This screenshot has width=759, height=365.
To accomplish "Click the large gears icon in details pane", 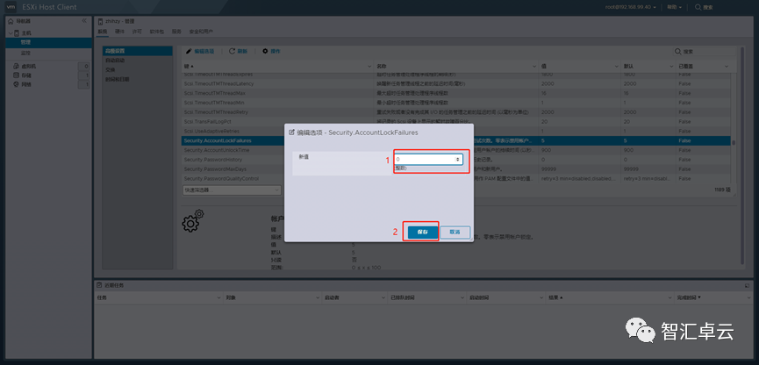I will [x=193, y=221].
